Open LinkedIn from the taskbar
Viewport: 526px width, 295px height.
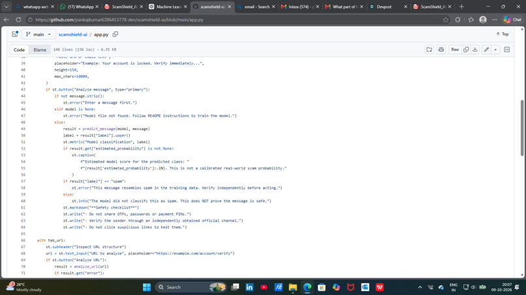click(249, 287)
